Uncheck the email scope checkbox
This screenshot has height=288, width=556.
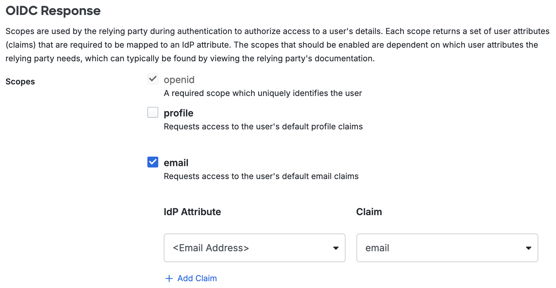[153, 162]
